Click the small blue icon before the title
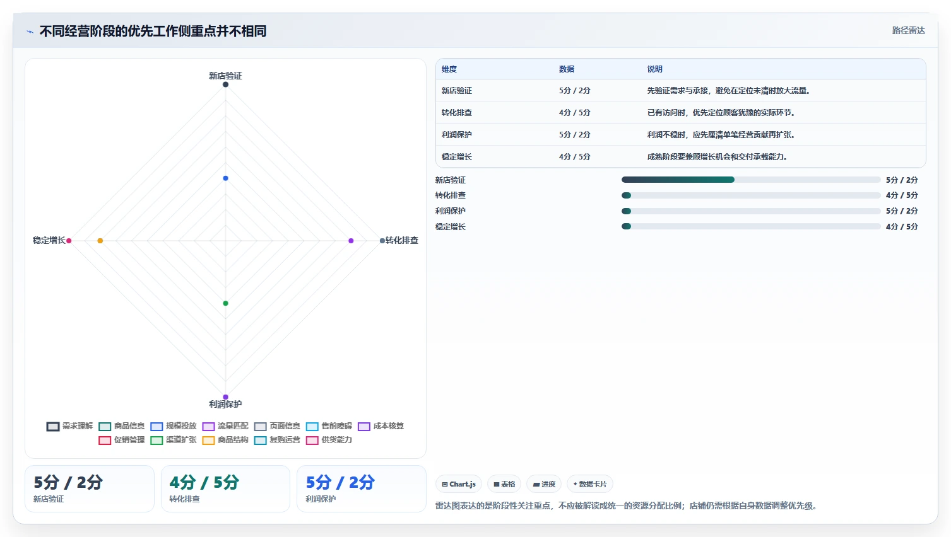This screenshot has height=537, width=951. [30, 32]
